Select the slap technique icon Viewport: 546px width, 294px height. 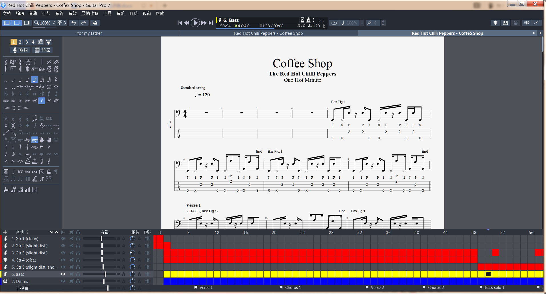pyautogui.click(x=27, y=140)
